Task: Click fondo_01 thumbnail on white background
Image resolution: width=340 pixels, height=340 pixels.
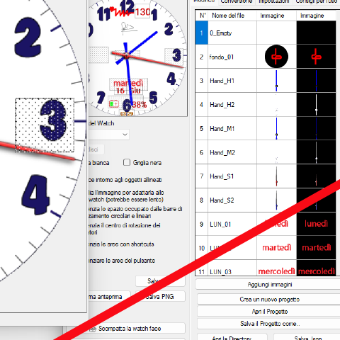Action: tap(276, 57)
